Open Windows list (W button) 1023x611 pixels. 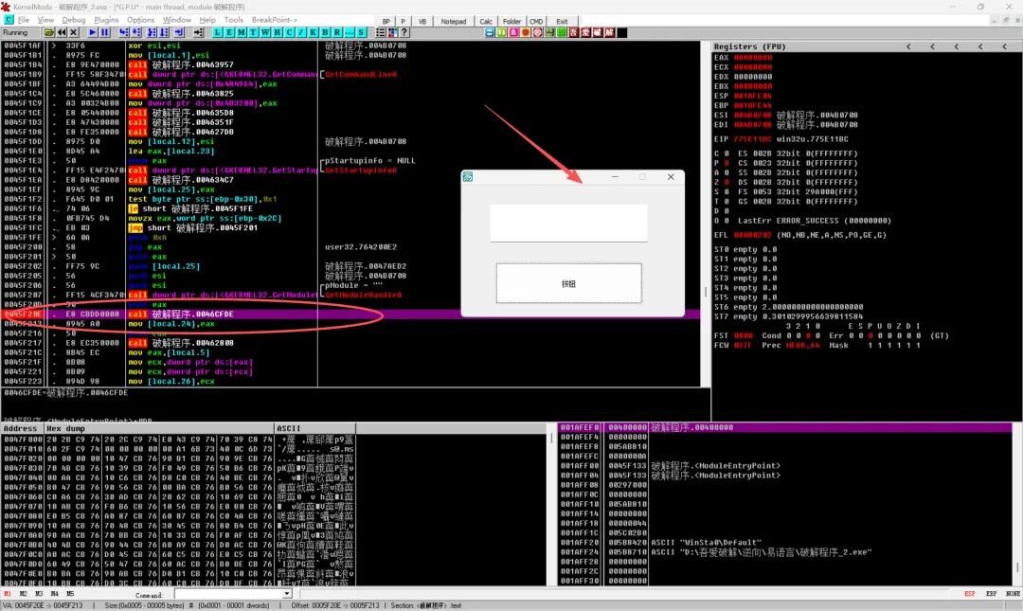point(265,32)
